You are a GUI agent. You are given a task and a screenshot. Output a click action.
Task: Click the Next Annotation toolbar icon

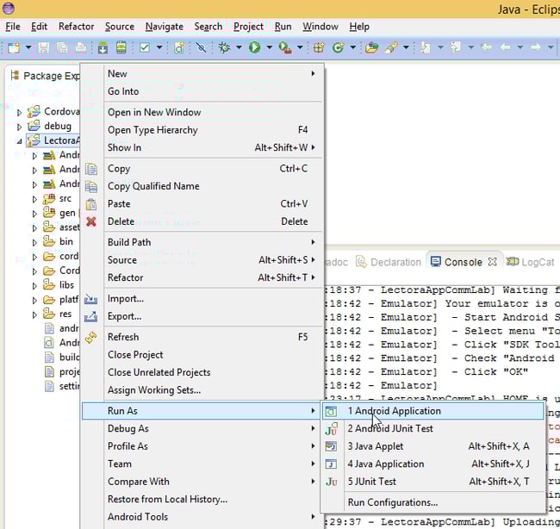(x=425, y=47)
